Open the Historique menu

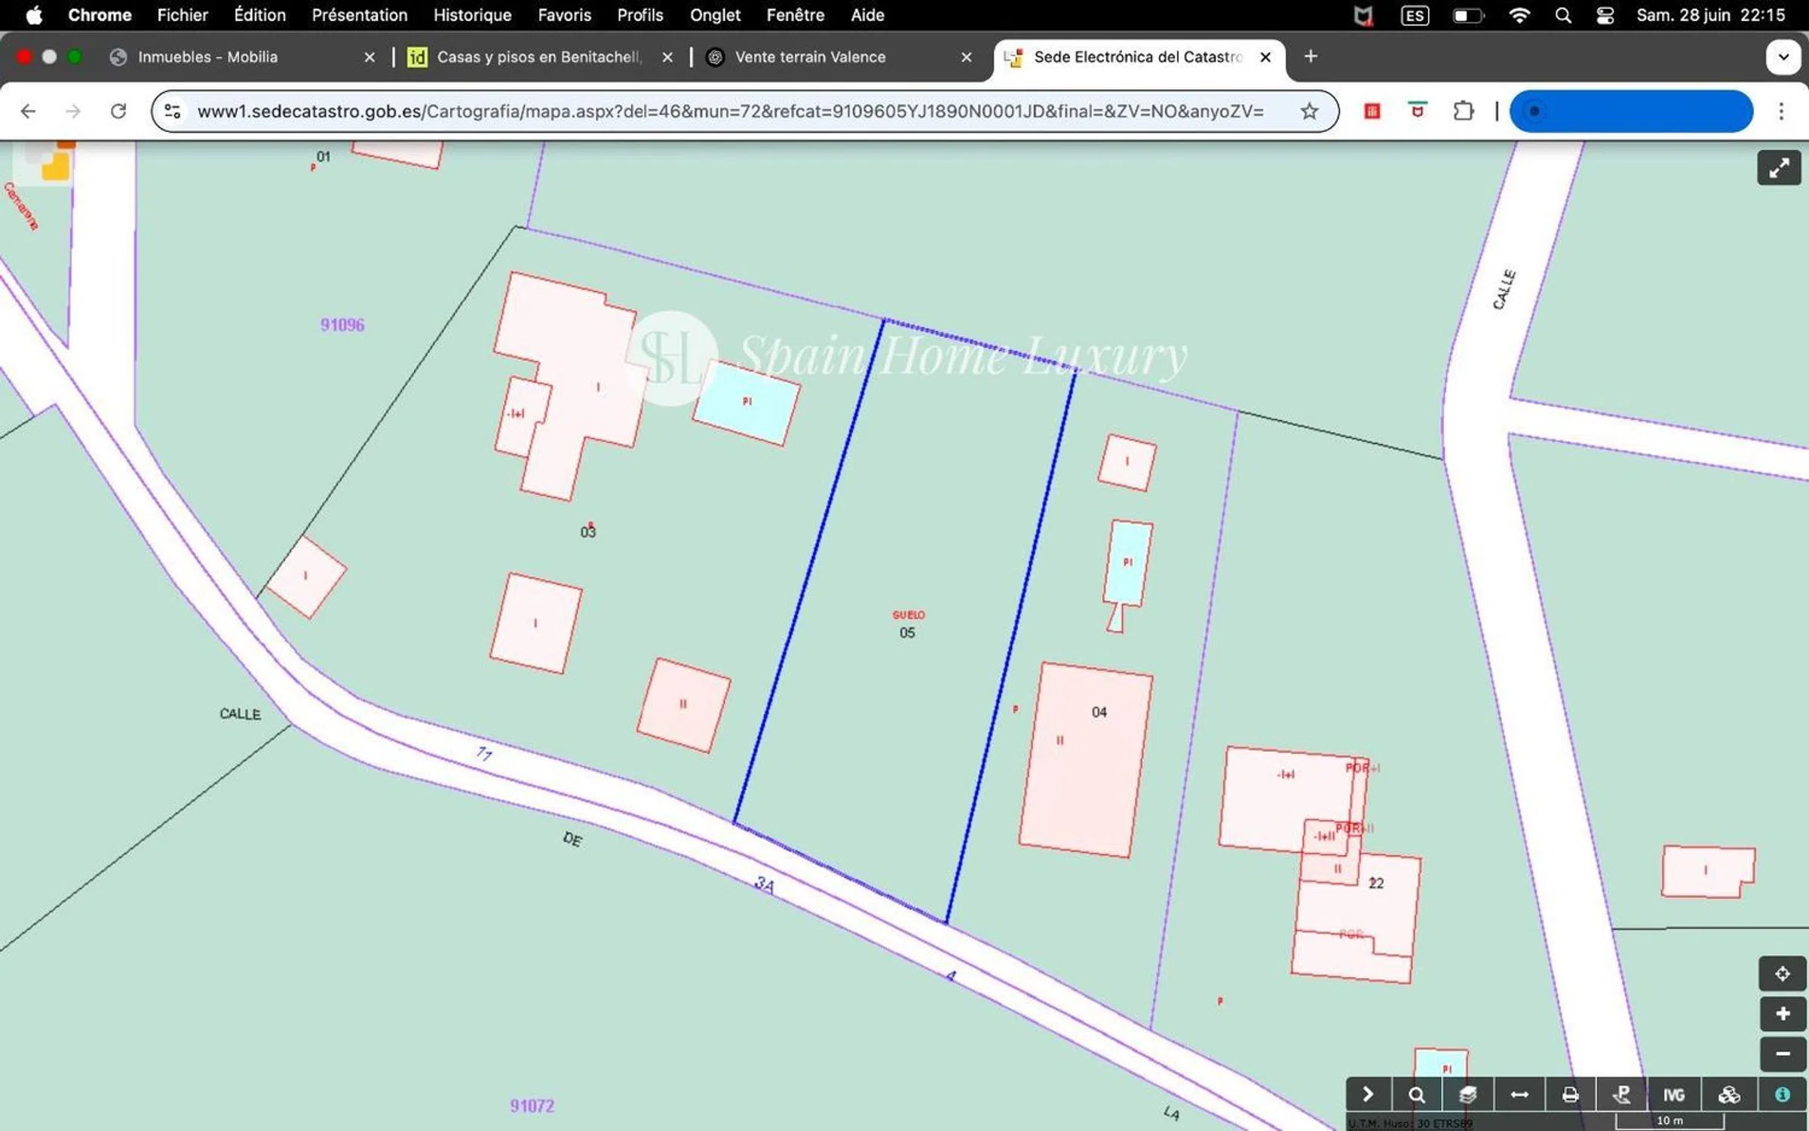pos(472,15)
